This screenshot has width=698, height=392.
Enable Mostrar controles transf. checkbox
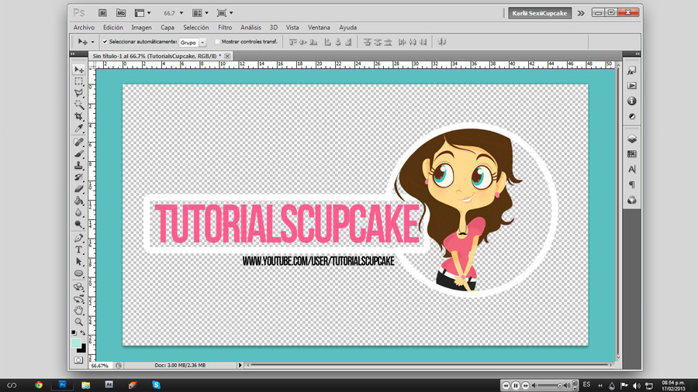click(217, 42)
